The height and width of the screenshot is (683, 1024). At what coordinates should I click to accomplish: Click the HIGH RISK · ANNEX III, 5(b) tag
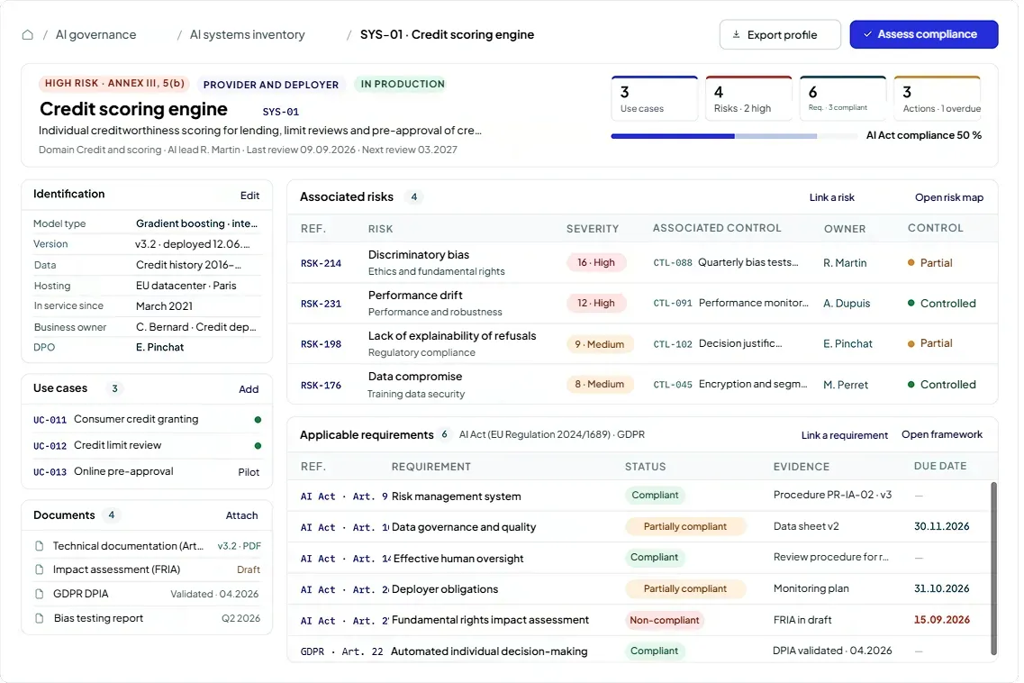[114, 84]
